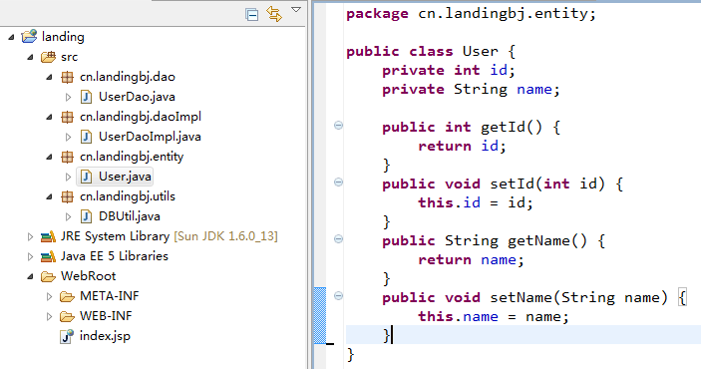Click the index.jsp file icon

[x=67, y=336]
